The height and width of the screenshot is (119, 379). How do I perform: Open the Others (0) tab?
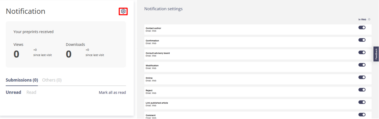(x=52, y=80)
